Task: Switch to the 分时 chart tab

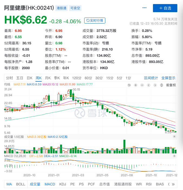Action: pos(9,78)
